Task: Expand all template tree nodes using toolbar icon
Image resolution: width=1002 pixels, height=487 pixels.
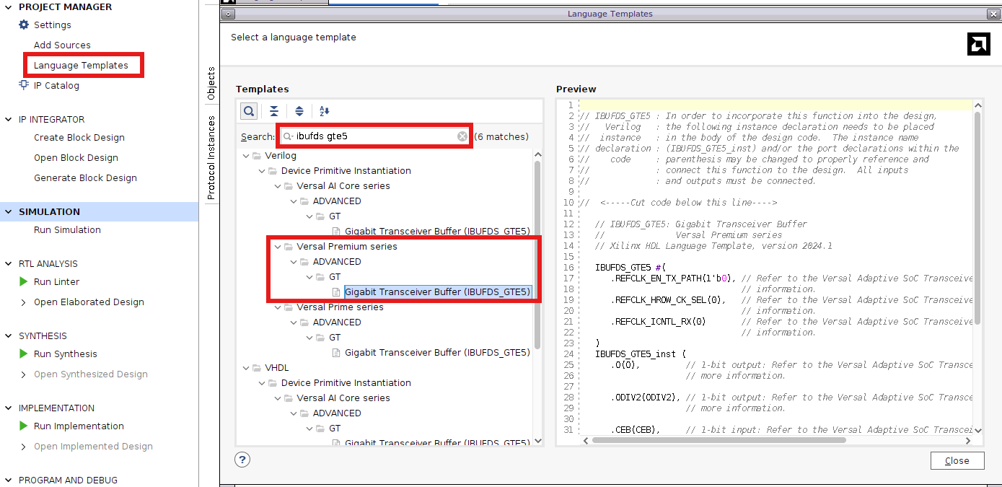Action: tap(299, 111)
